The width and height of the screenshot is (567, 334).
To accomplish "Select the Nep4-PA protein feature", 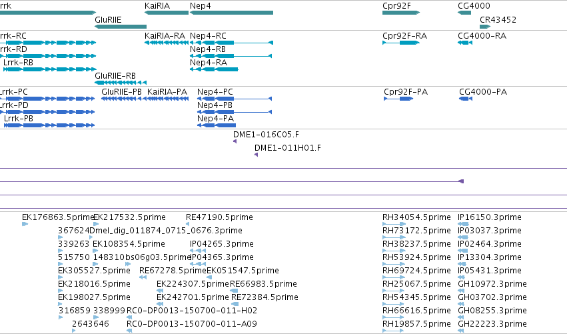I will [x=217, y=125].
